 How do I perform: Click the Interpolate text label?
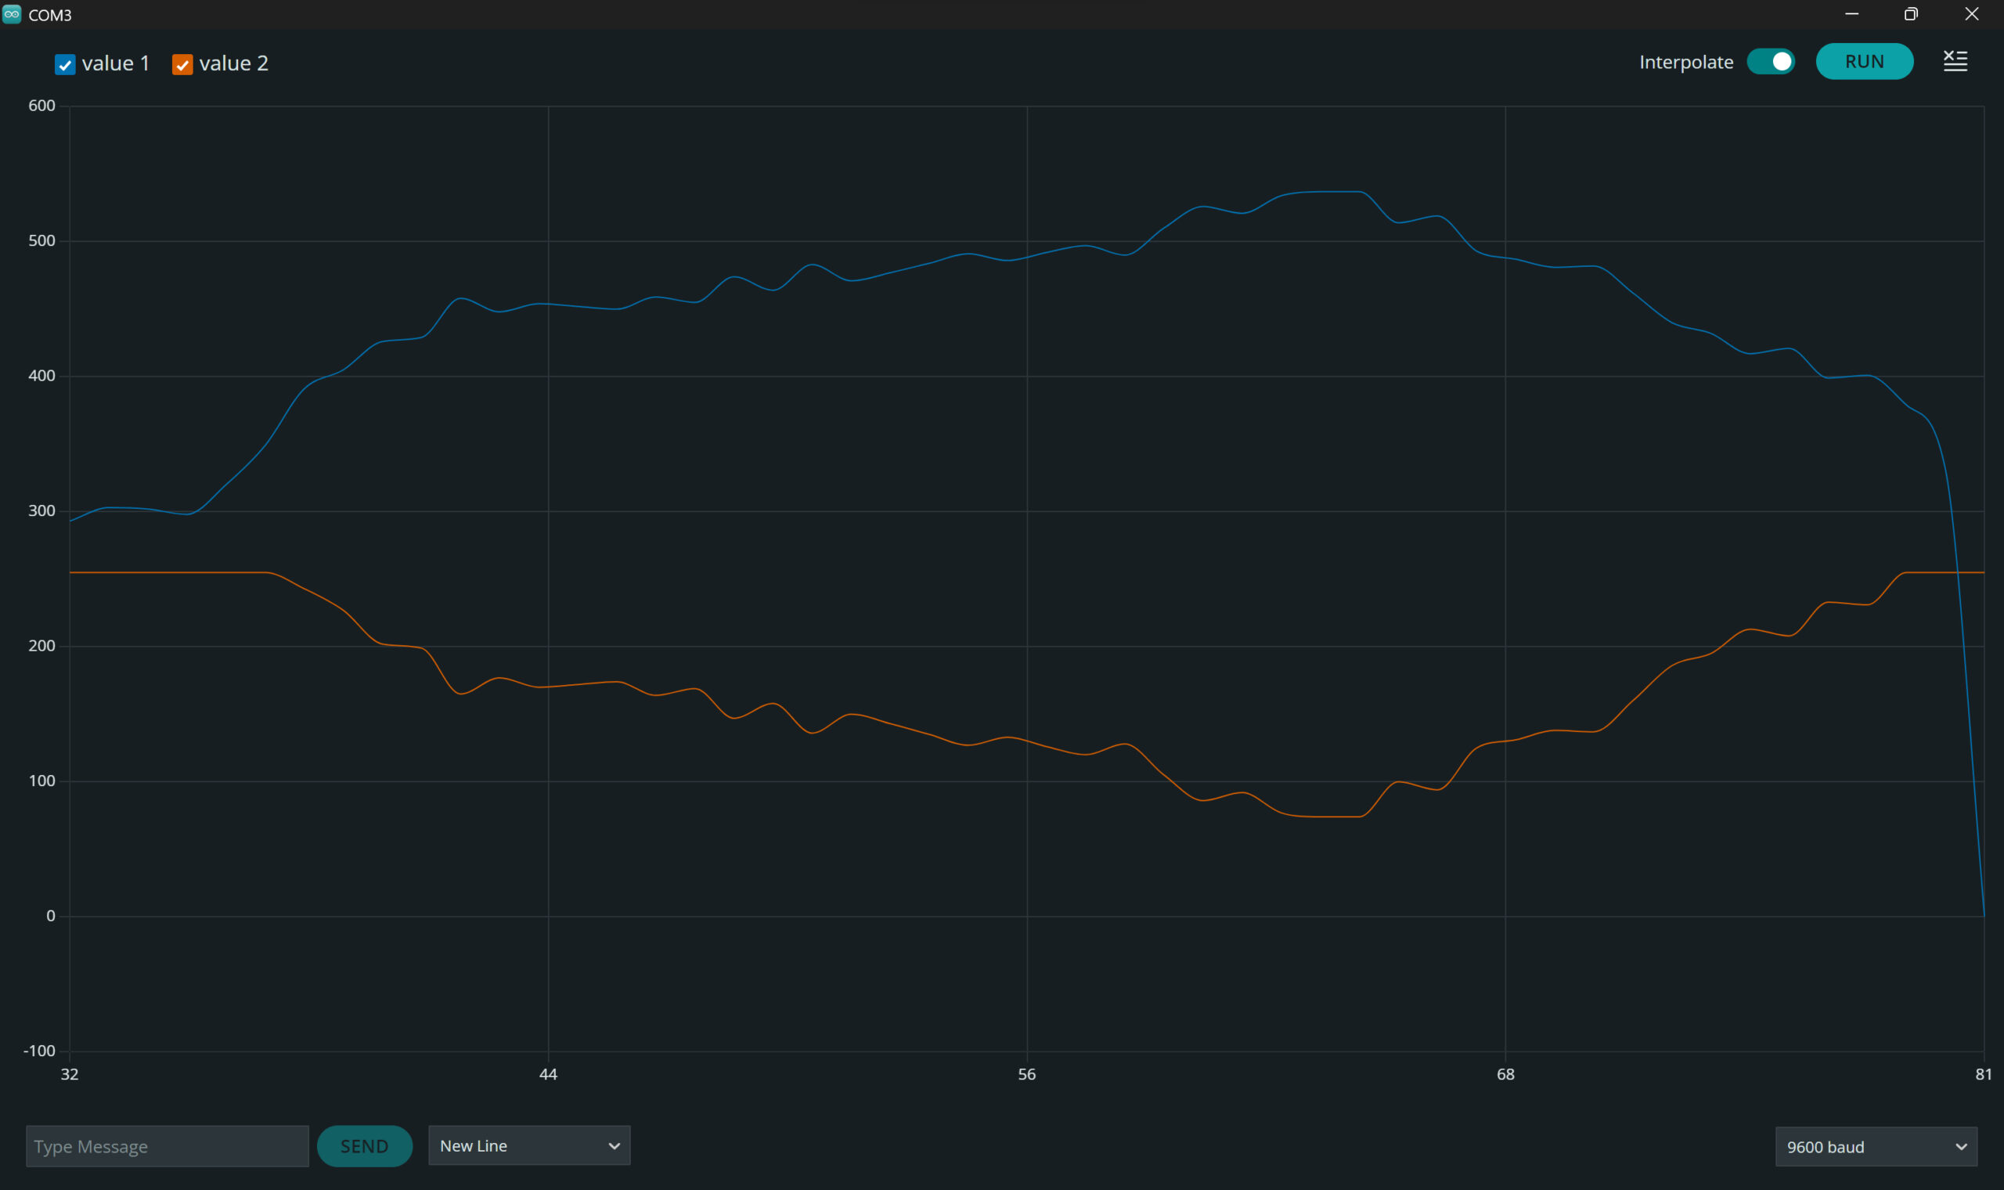point(1685,63)
